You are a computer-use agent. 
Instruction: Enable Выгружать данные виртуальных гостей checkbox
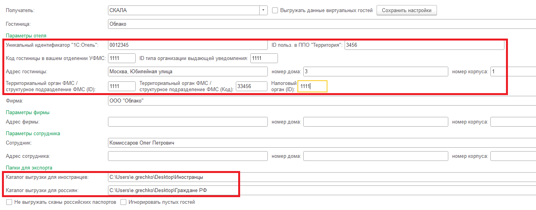[275, 11]
